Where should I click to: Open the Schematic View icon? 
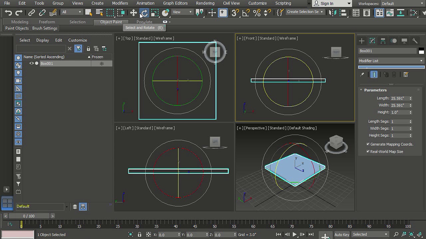401,13
